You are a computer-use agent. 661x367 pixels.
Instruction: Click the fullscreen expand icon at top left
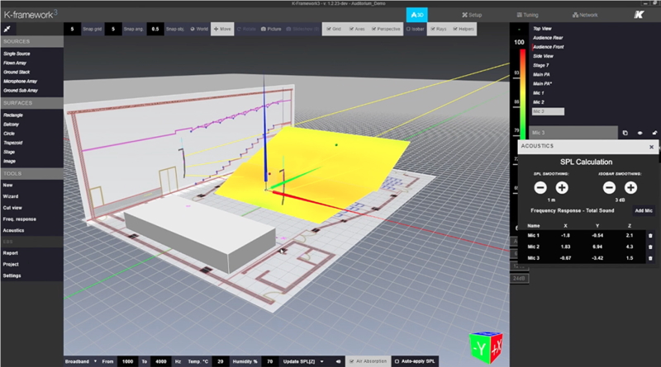7,28
